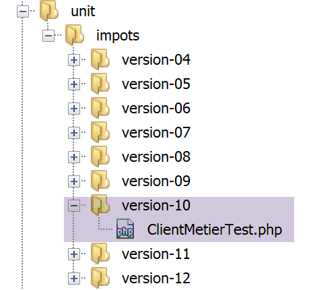Collapse the unit folder node
Screen dimensions: 309x290
click(23, 11)
